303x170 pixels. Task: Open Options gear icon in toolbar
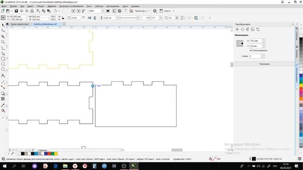pos(155,11)
